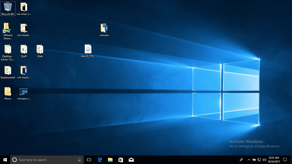Expand hidden system tray icons chevron

tap(249, 160)
